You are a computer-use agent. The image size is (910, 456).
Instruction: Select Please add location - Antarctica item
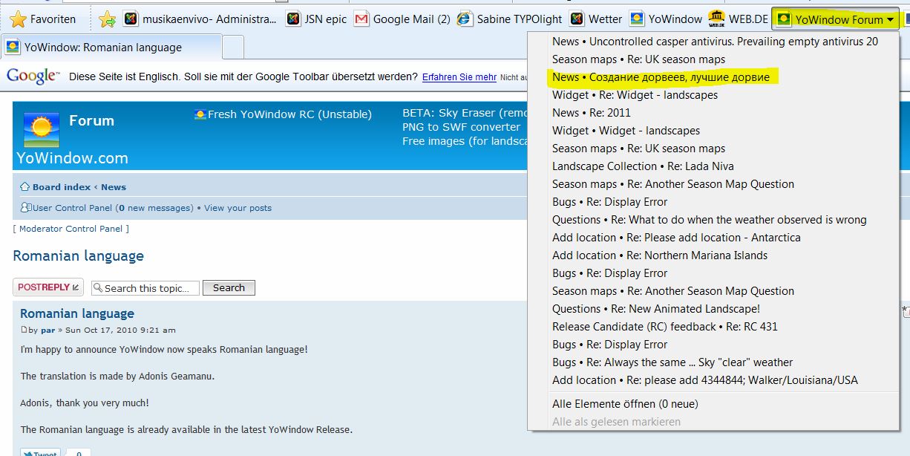click(676, 238)
